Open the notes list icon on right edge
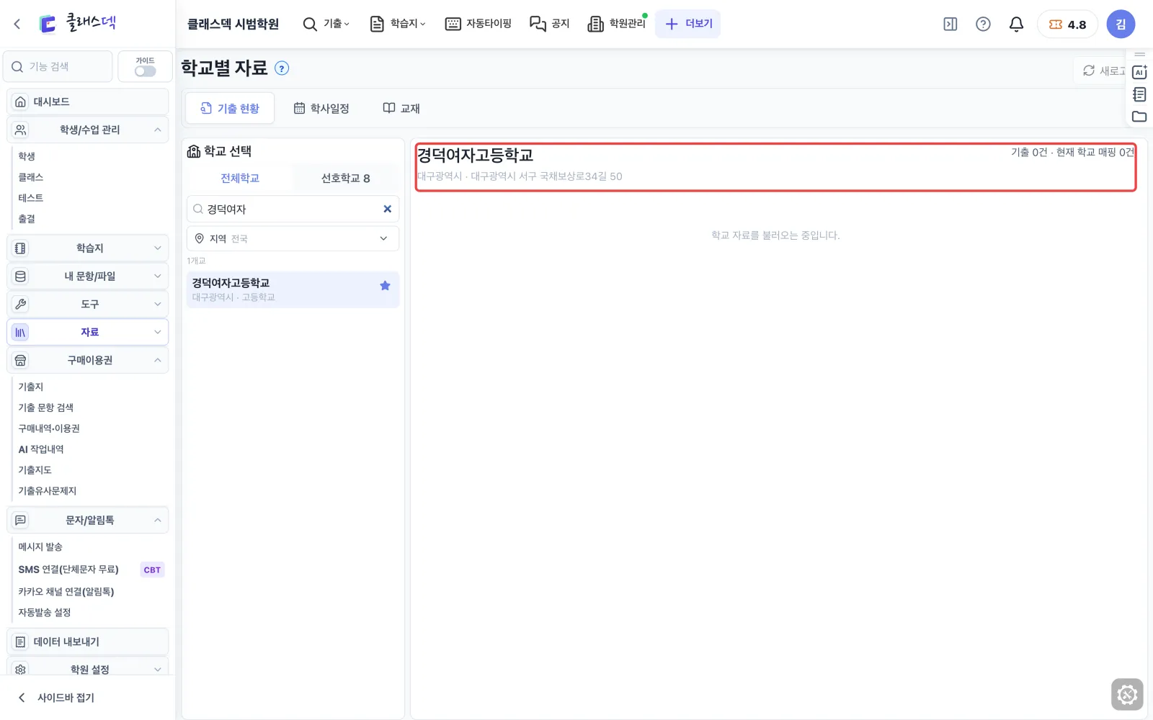Image resolution: width=1153 pixels, height=720 pixels. pos(1139,94)
